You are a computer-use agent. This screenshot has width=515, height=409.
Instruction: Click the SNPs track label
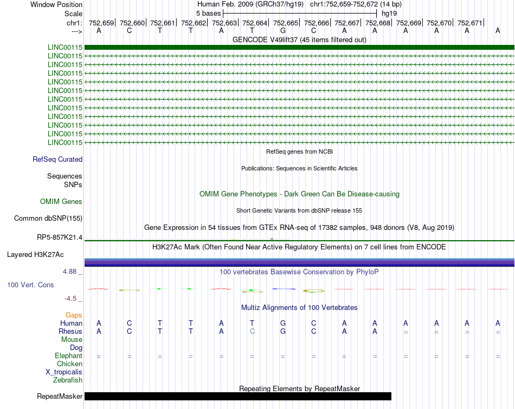click(x=73, y=184)
